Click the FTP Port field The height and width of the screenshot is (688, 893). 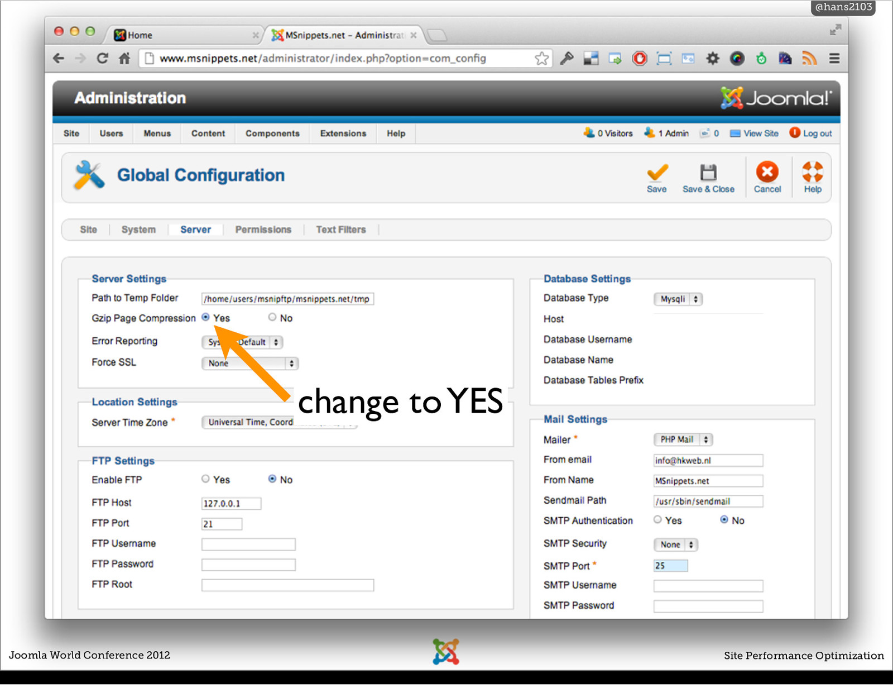pos(222,524)
